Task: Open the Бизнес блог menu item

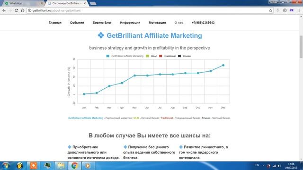Action: [x=102, y=23]
